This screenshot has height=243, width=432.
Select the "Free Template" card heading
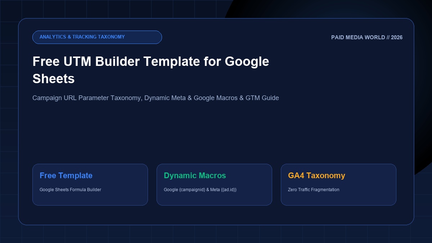coord(66,176)
